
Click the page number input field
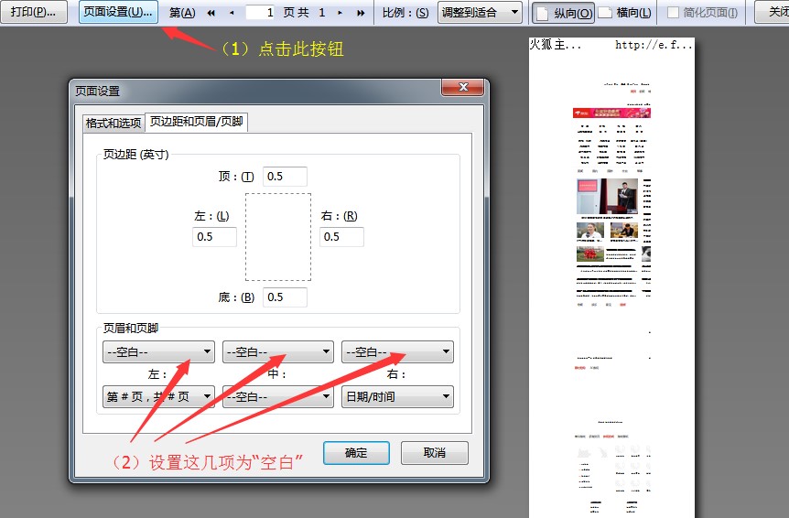click(260, 13)
